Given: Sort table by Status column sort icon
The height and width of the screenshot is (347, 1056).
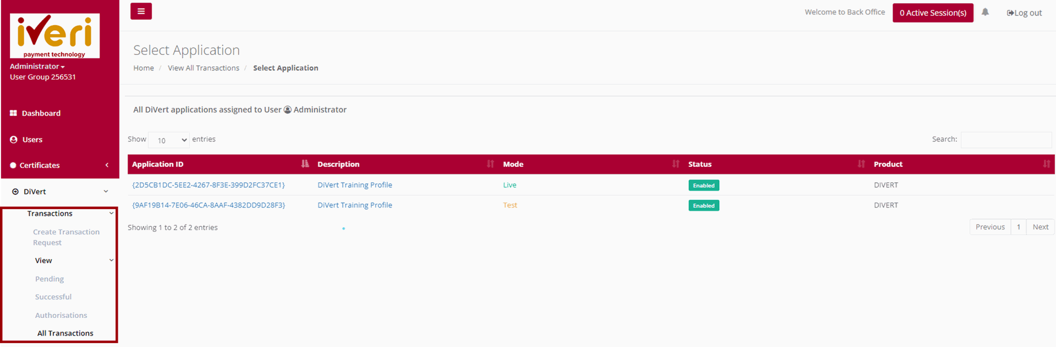Looking at the screenshot, I should coord(861,164).
